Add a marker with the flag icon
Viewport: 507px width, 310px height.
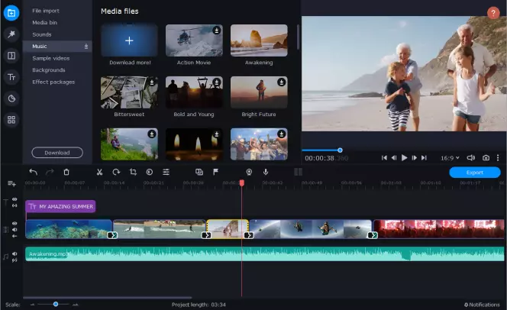215,172
